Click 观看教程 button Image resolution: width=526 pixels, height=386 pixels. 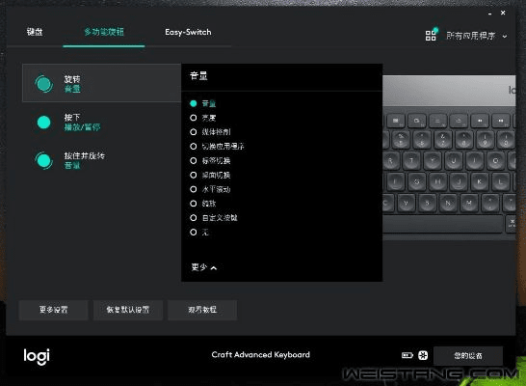(x=202, y=310)
